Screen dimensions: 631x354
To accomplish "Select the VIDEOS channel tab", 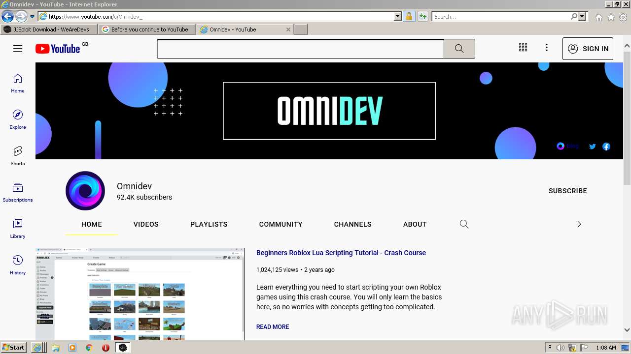I will click(x=146, y=224).
